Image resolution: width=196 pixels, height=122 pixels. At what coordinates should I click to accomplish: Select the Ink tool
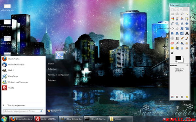click(182, 43)
